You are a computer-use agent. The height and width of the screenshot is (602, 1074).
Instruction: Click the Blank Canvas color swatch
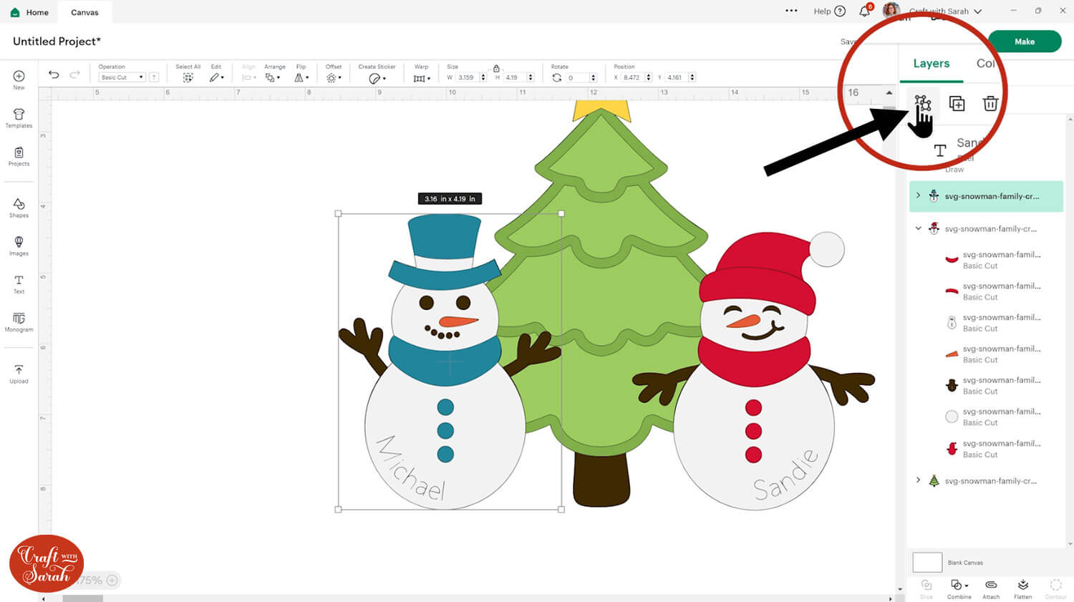tap(927, 562)
